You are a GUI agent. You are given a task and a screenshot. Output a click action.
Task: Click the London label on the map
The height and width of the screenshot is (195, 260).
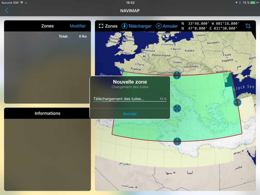pos(125,53)
